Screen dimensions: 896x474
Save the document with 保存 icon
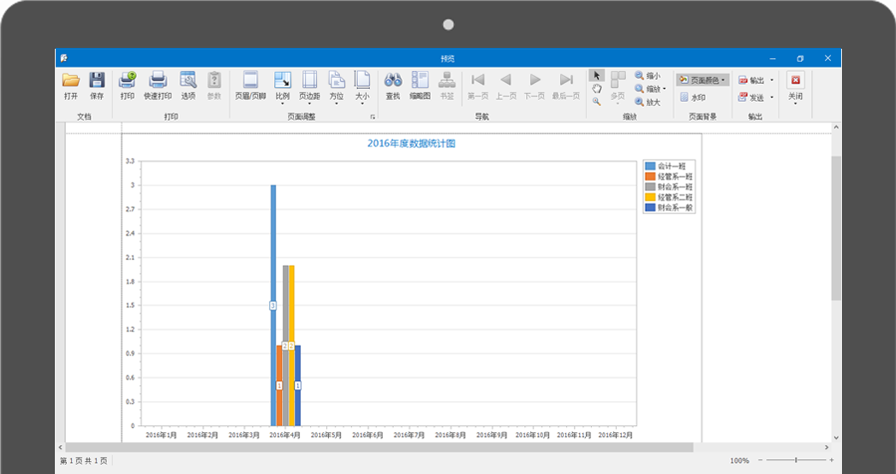pos(97,86)
